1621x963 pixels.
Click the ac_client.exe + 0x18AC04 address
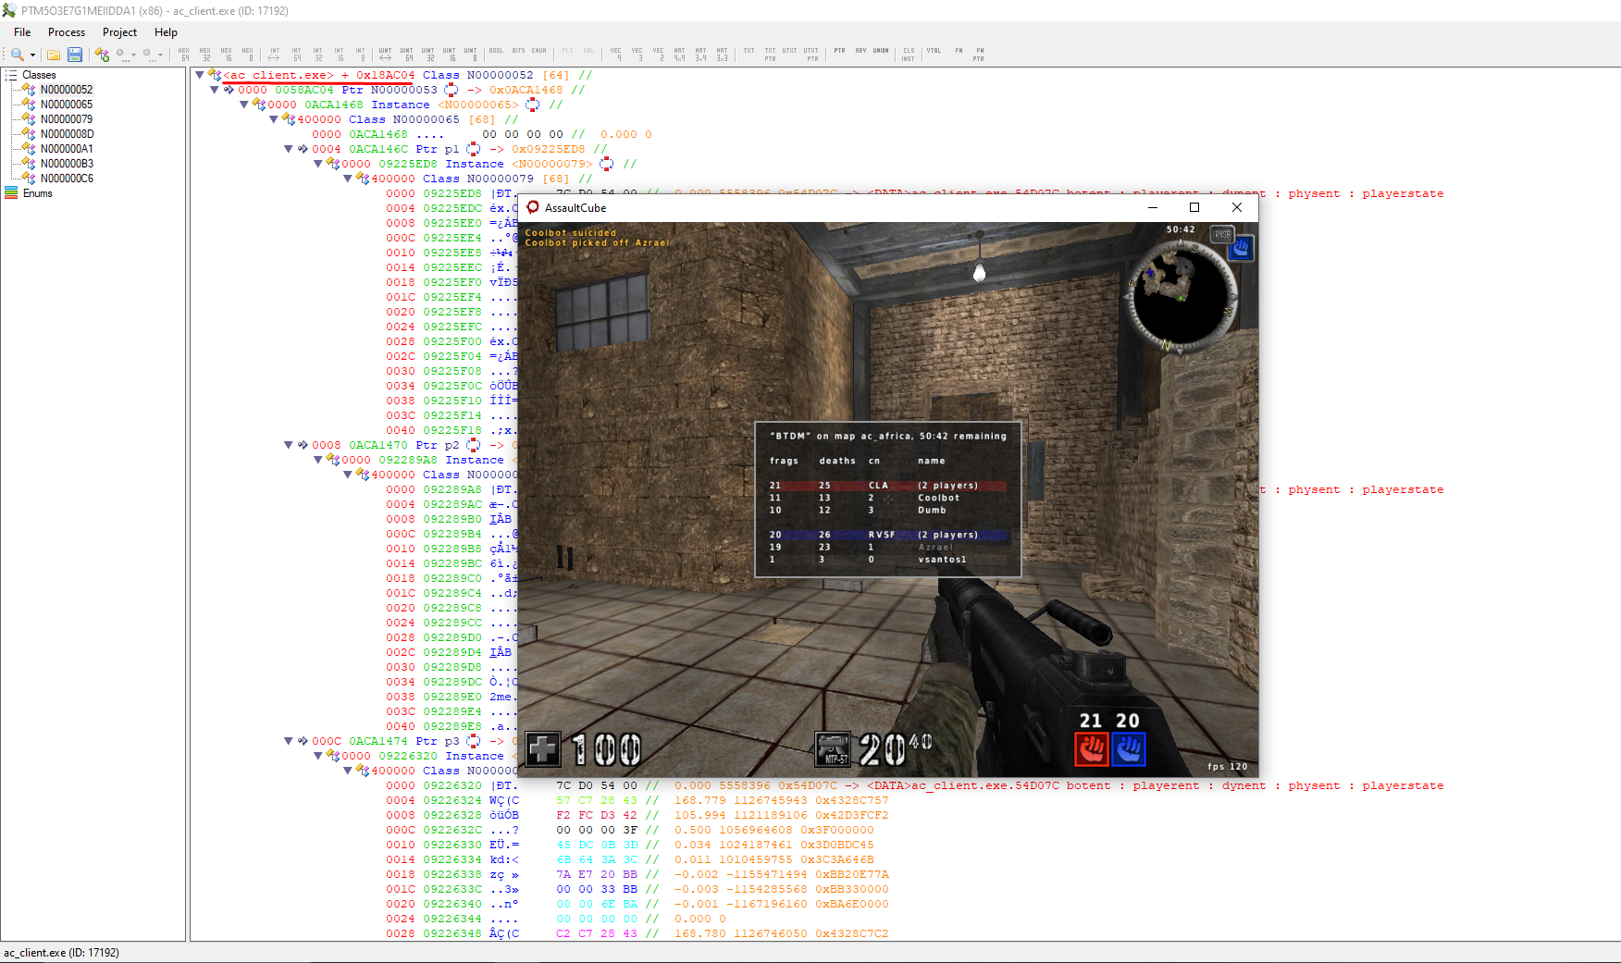tap(319, 75)
